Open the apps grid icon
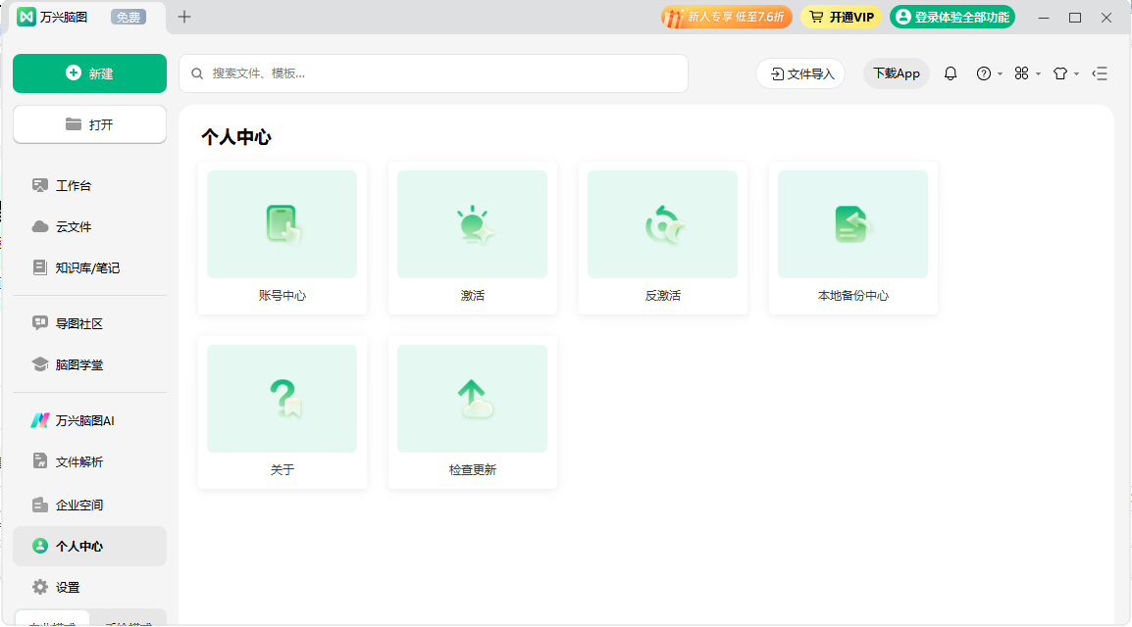Screen dimensions: 1132x627 [1021, 73]
